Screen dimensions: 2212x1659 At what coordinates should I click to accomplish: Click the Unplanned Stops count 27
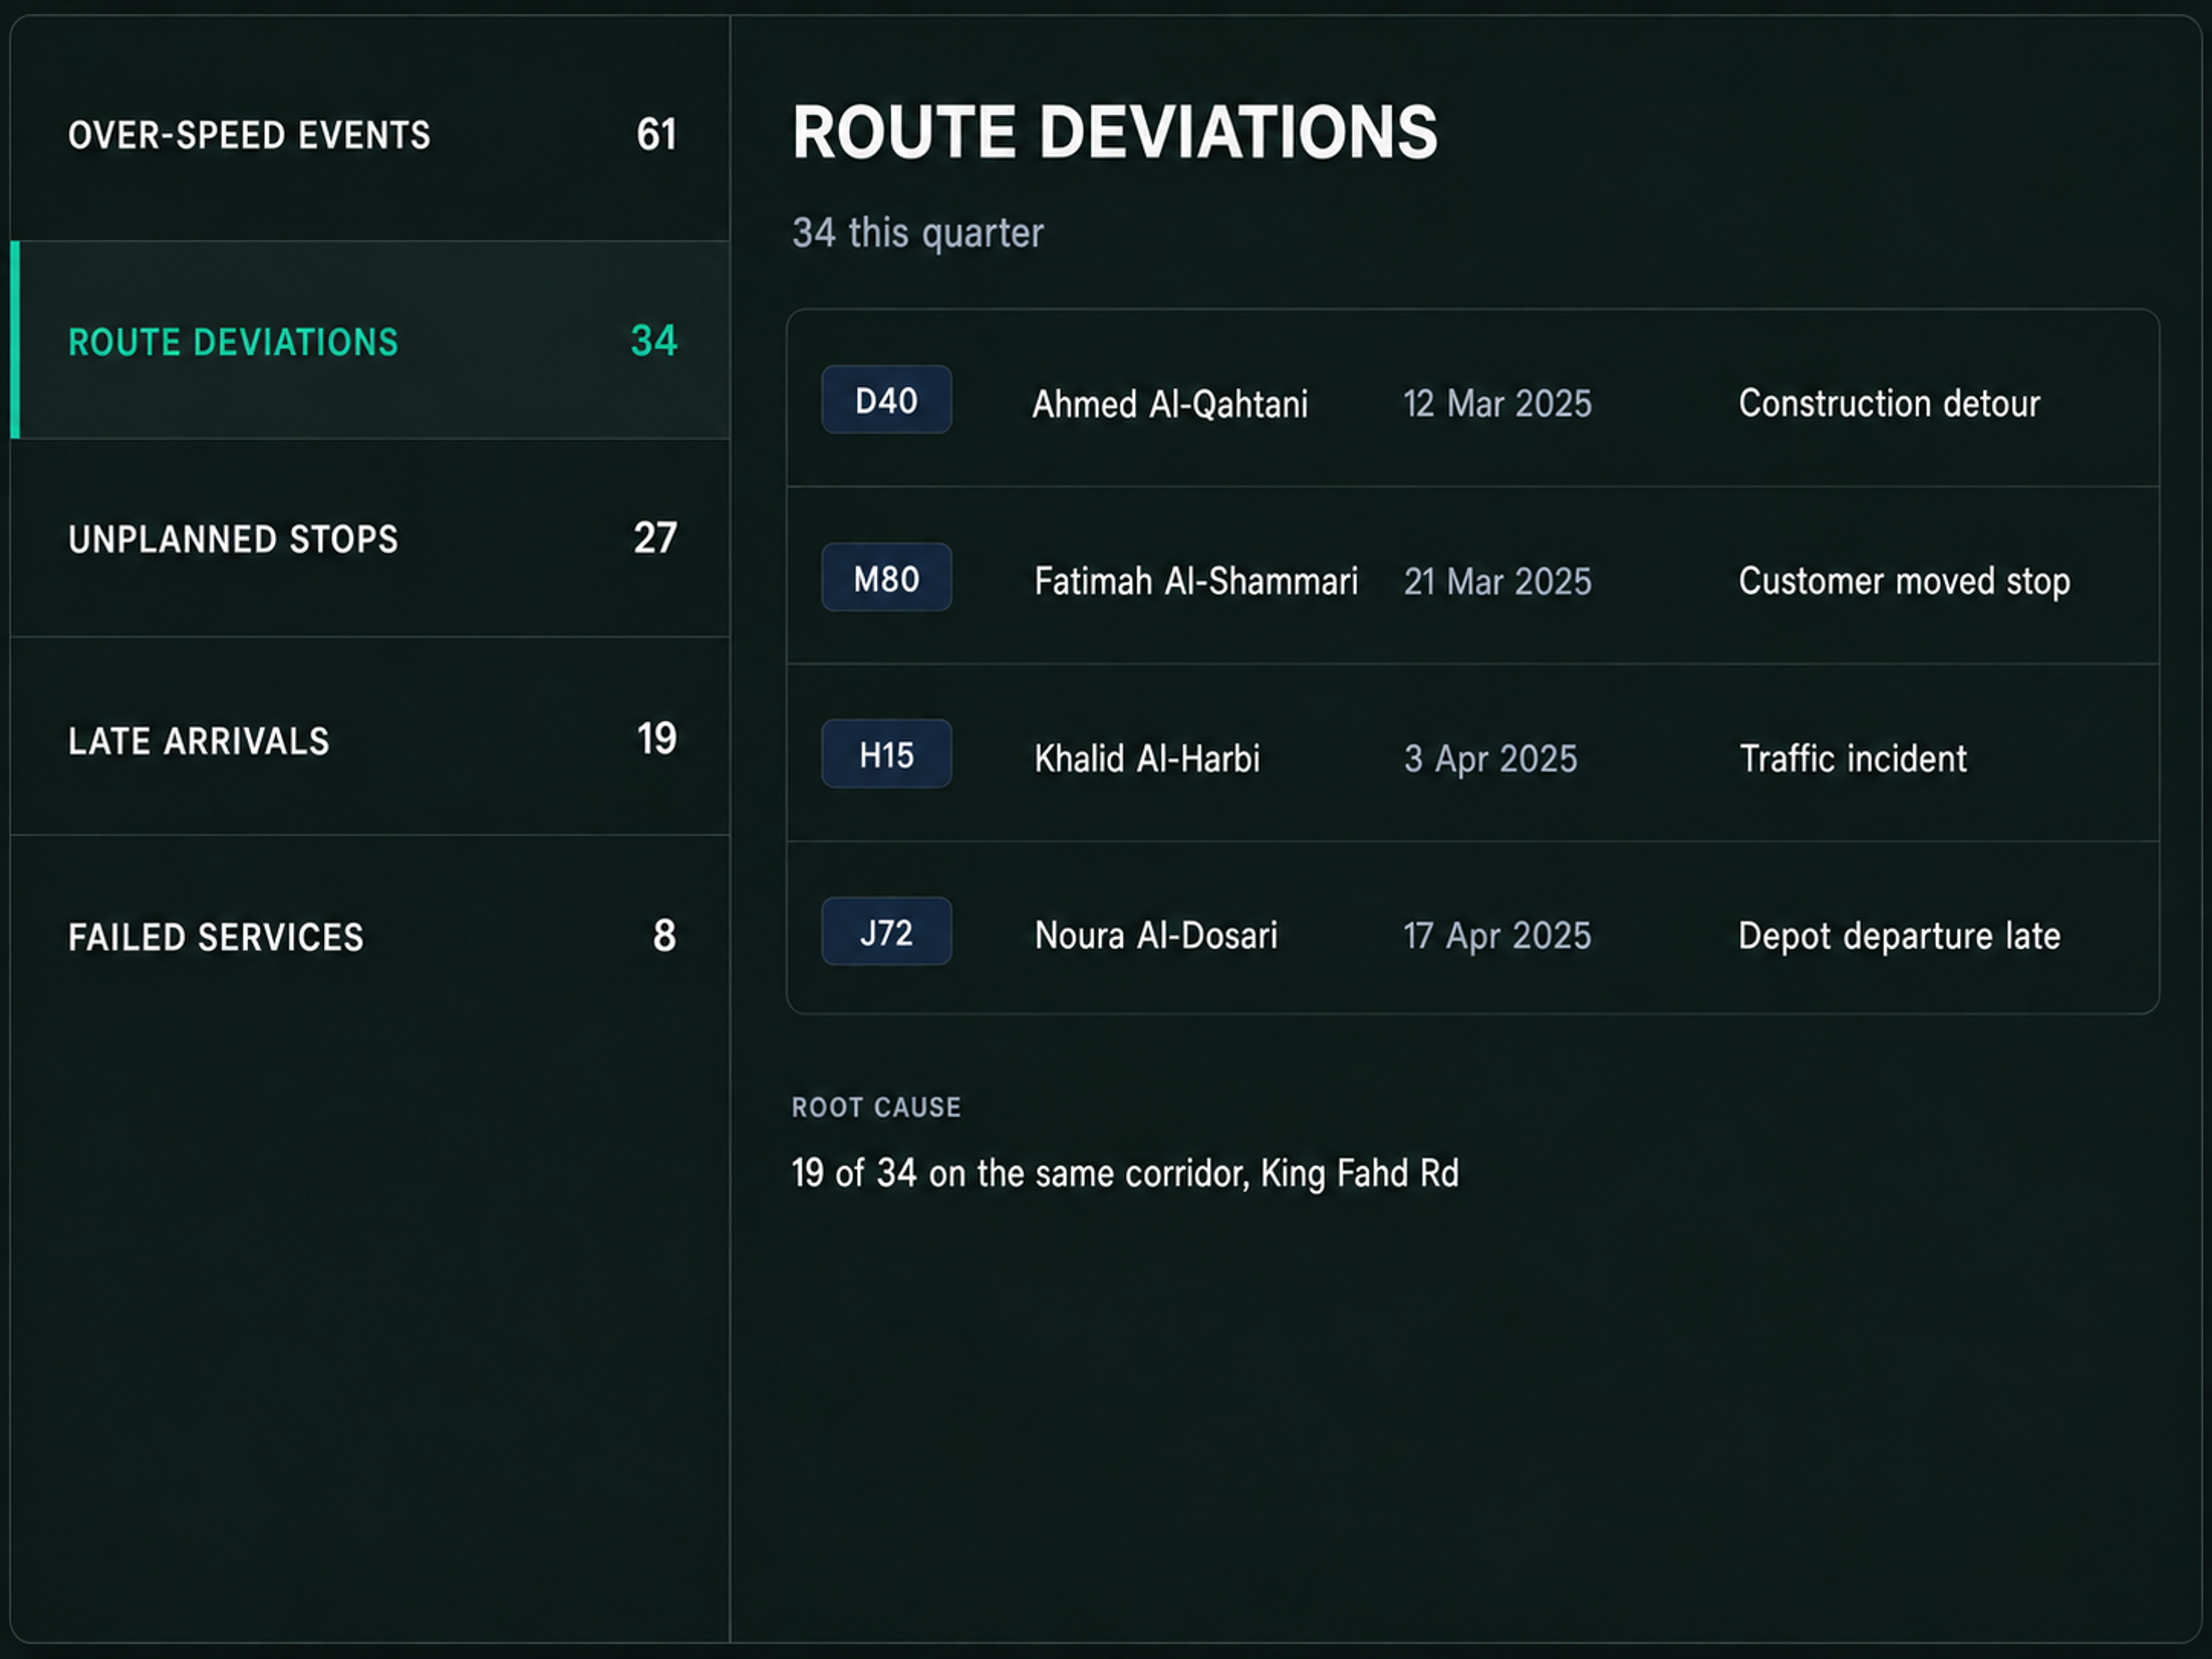pyautogui.click(x=656, y=538)
